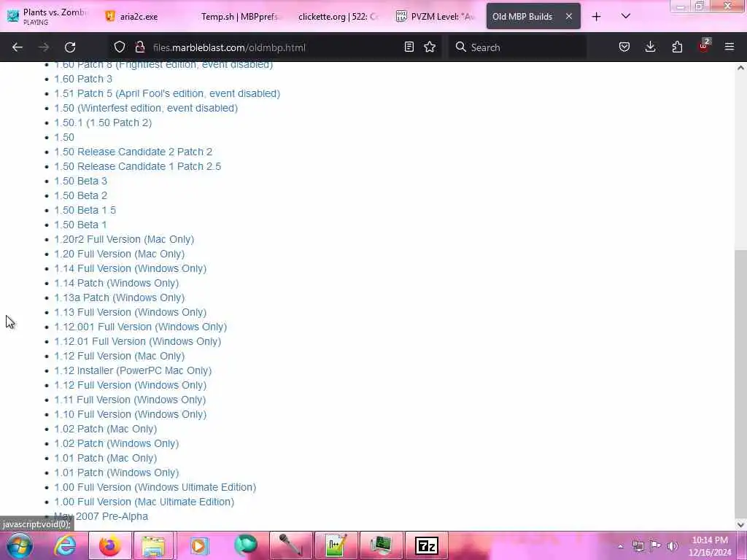Screen dimensions: 747x560
Task: Open 1.12.01 Full Version link
Action: click(x=137, y=341)
